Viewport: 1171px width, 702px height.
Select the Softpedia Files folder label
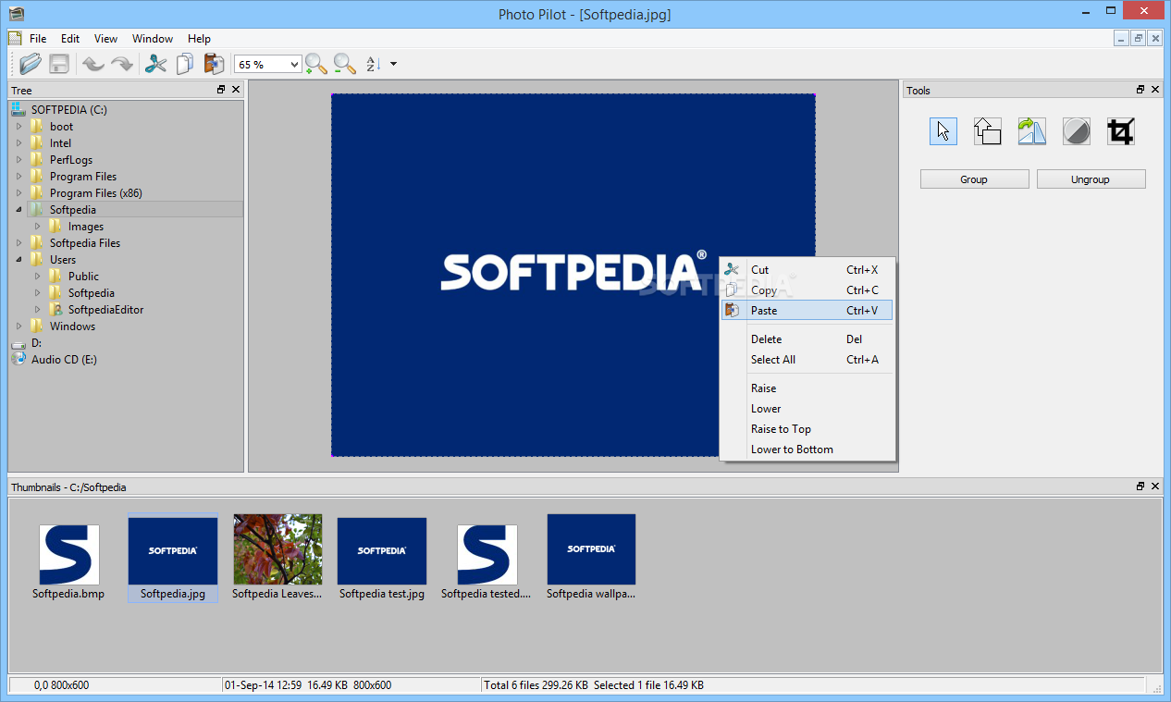pyautogui.click(x=85, y=243)
